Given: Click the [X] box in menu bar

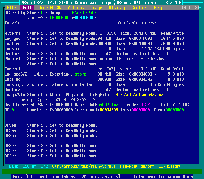Looking at the screenshot, I should click(x=196, y=8).
